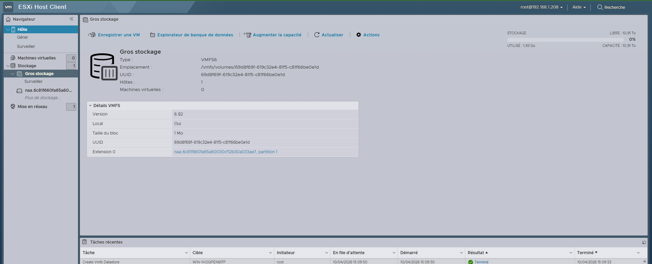Click the Gros stockage datastore icon in tree
Screen dimensions: 652x264
[x=20, y=74]
